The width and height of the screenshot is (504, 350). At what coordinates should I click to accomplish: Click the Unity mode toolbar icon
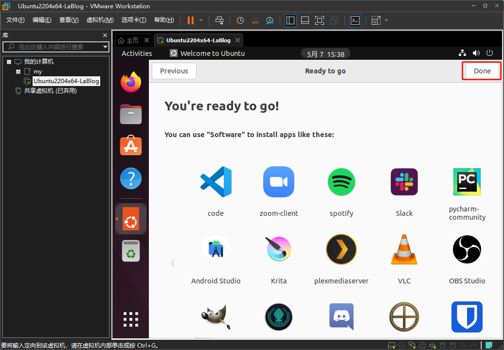point(334,20)
